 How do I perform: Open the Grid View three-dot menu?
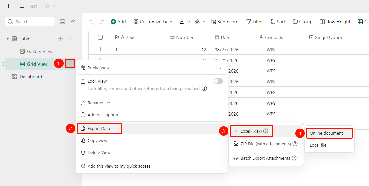coord(70,64)
